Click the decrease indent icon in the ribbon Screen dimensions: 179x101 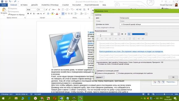(x=77, y=10)
